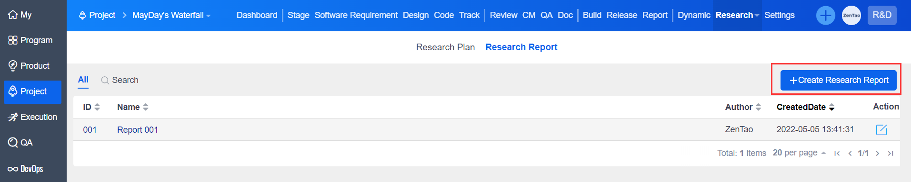This screenshot has width=911, height=182.
Task: Go to Execution in the sidebar
Action: (32, 117)
